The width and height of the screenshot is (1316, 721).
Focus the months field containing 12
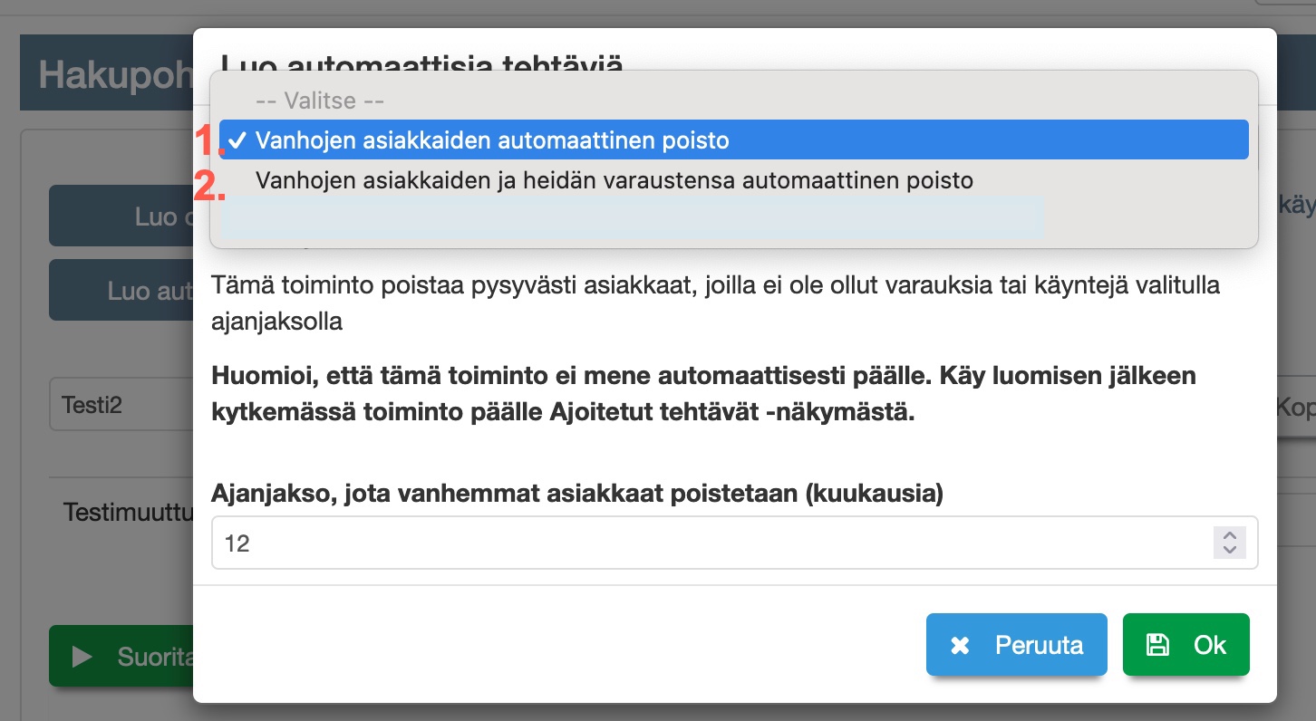click(707, 543)
